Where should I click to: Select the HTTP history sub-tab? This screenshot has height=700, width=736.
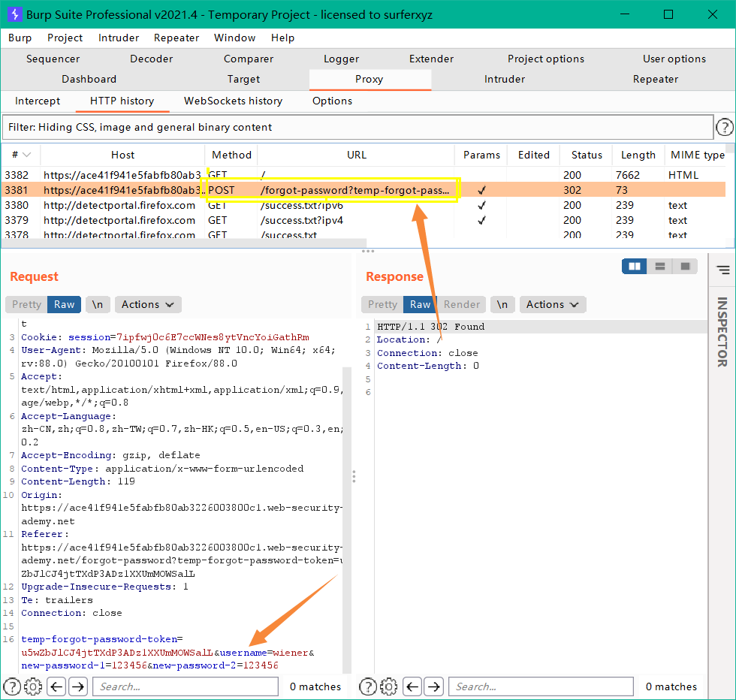pyautogui.click(x=122, y=101)
